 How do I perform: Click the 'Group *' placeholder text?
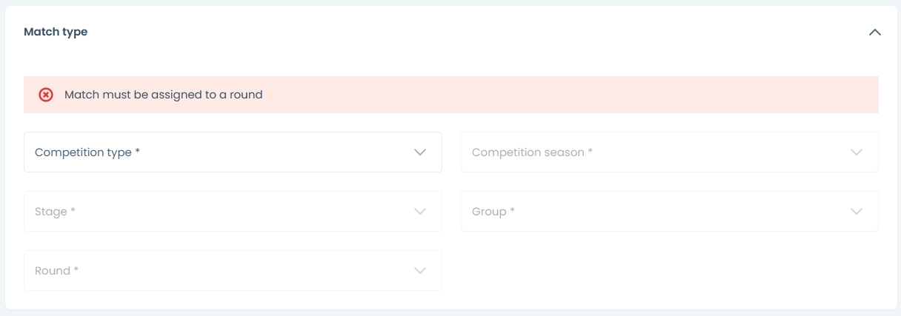493,212
